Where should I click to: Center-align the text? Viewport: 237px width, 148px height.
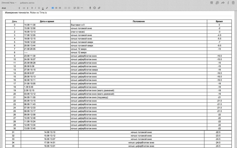pos(56,8)
